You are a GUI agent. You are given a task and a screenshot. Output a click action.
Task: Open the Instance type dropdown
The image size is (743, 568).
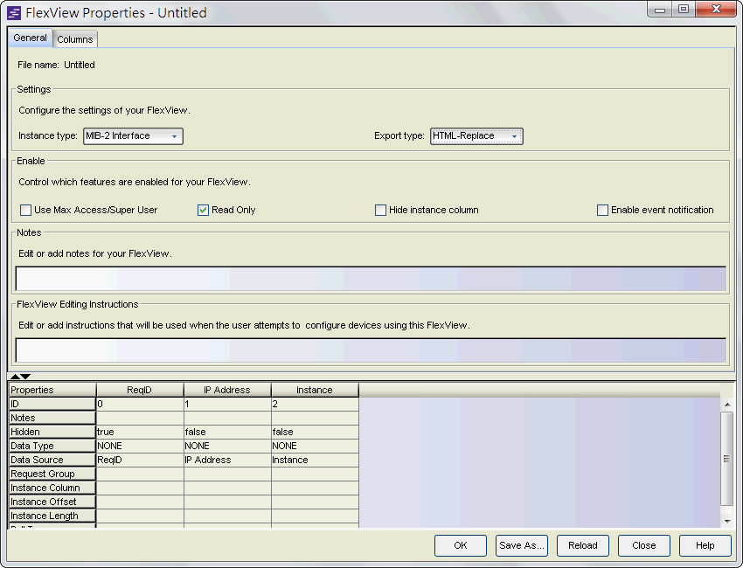coord(133,136)
